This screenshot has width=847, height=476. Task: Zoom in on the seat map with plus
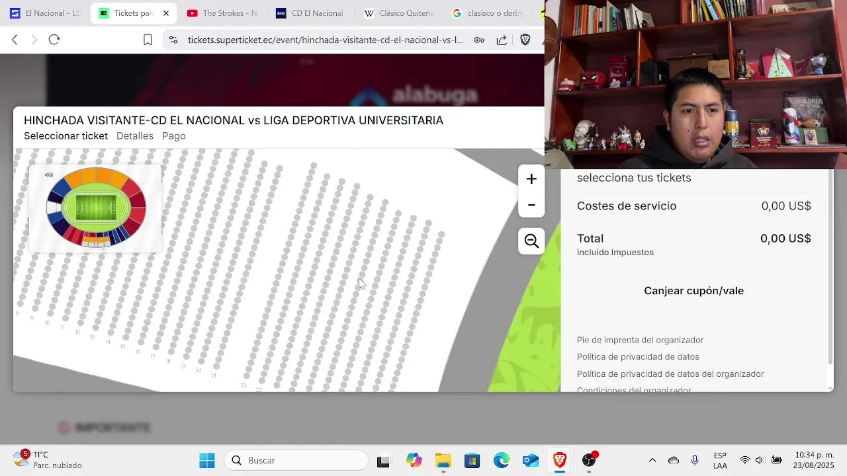[531, 179]
